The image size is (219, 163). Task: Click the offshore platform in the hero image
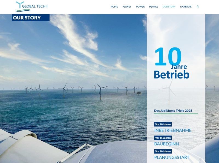(139, 93)
